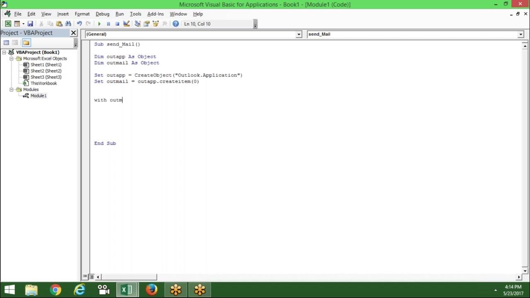
Task: Open Properties Window toolbar icon
Action: 147,24
